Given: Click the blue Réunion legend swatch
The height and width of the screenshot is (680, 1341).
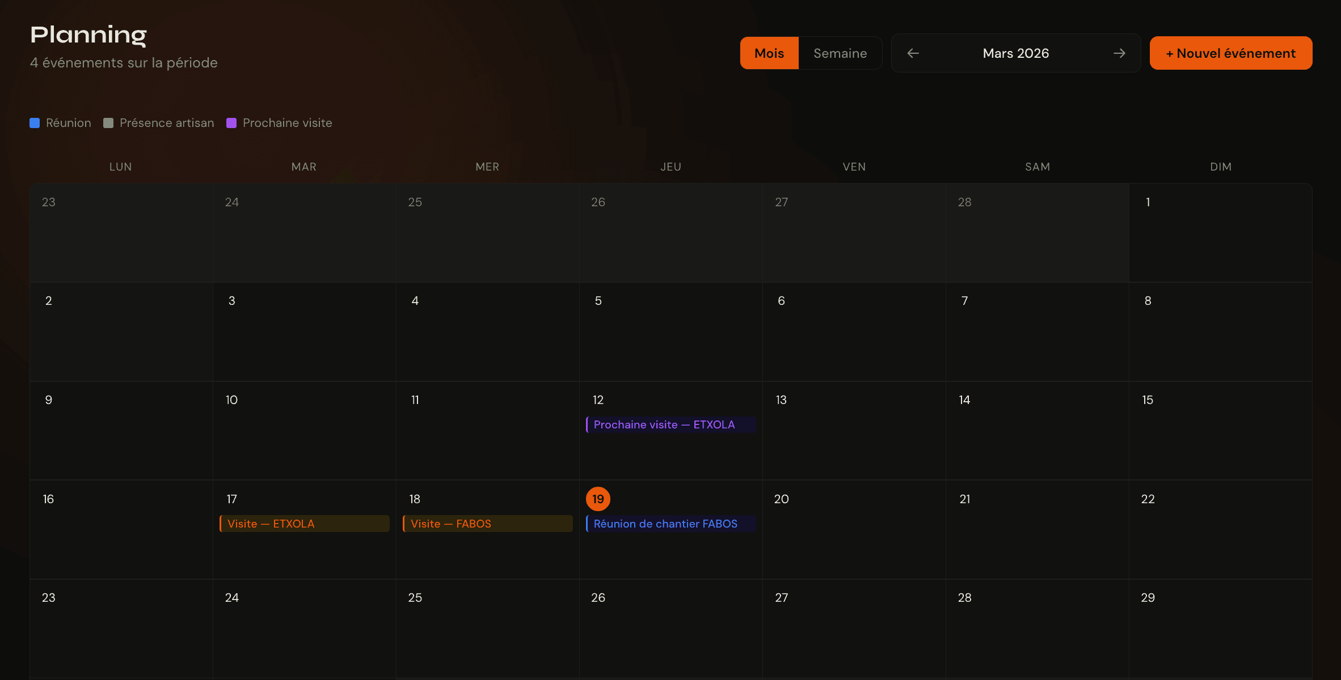Looking at the screenshot, I should tap(35, 123).
